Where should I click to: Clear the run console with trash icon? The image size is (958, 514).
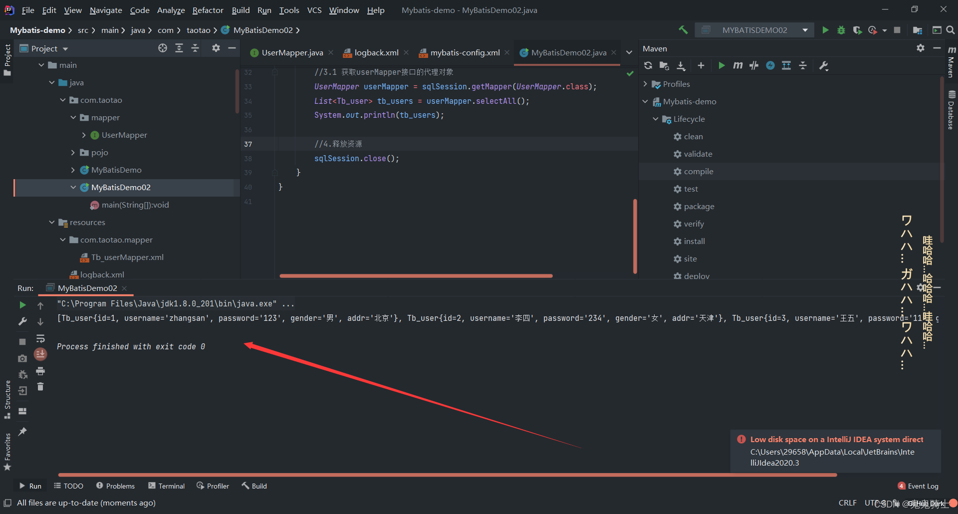(x=40, y=387)
